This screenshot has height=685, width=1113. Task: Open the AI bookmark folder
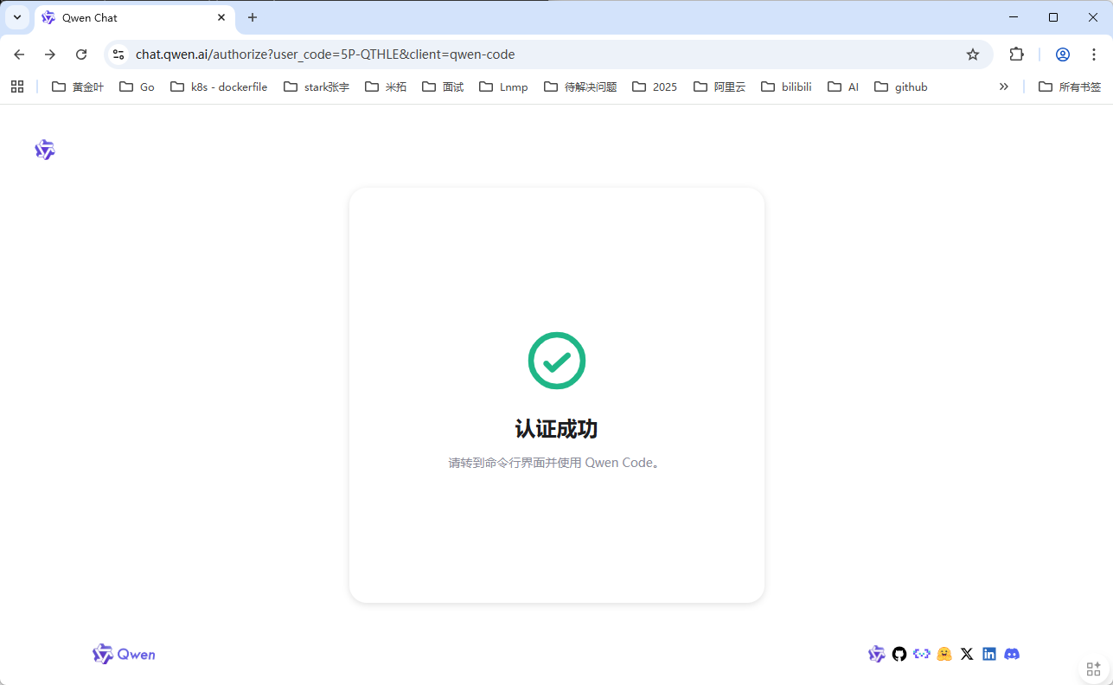click(843, 86)
